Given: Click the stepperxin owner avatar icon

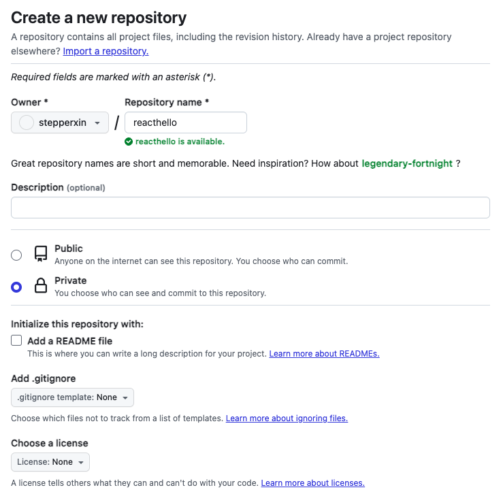Looking at the screenshot, I should (26, 122).
